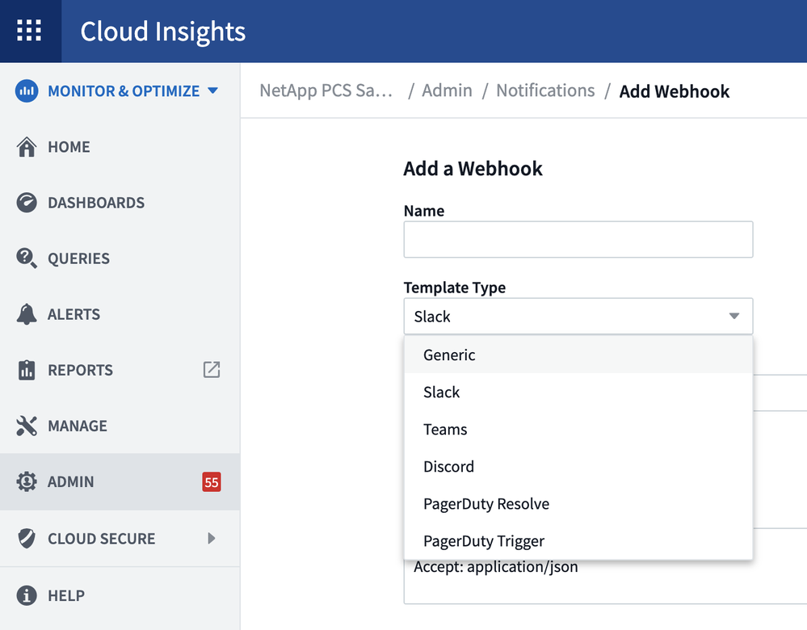This screenshot has width=807, height=630.
Task: Pick PagerDuty Trigger template
Action: (x=484, y=541)
